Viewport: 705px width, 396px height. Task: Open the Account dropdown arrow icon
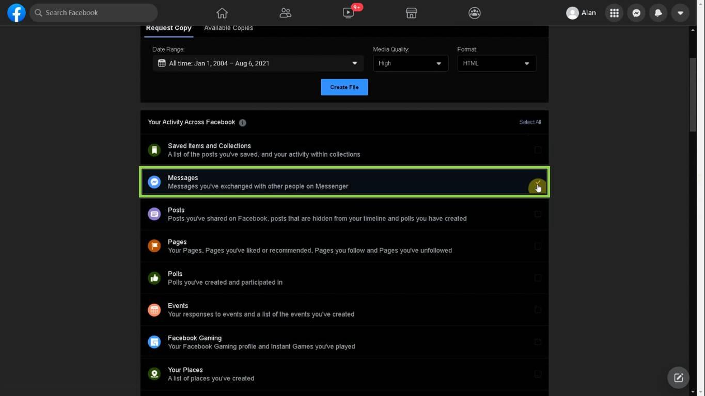click(680, 13)
